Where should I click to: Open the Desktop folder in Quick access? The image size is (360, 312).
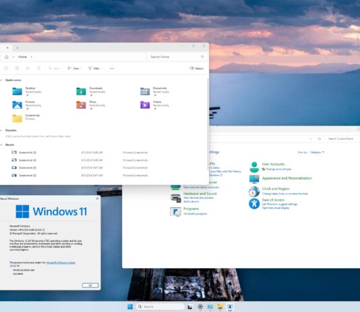pyautogui.click(x=18, y=92)
